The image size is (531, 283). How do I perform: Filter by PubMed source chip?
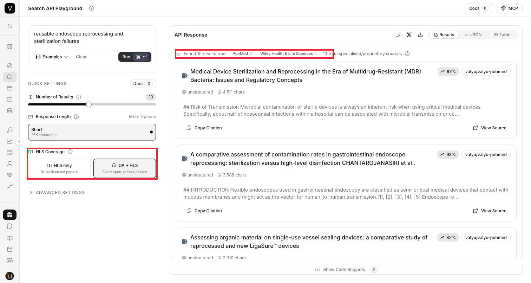242,54
